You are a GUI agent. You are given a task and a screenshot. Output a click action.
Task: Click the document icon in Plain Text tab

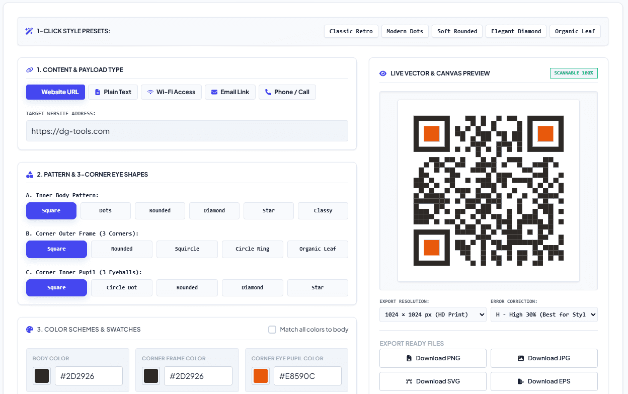pyautogui.click(x=98, y=92)
